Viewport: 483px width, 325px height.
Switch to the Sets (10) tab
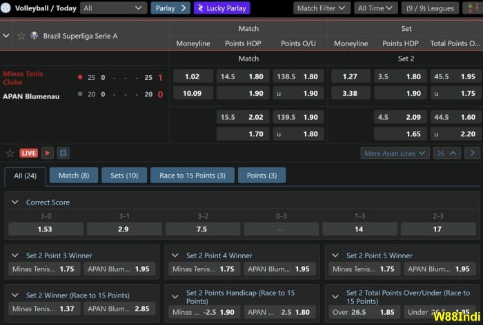click(124, 176)
